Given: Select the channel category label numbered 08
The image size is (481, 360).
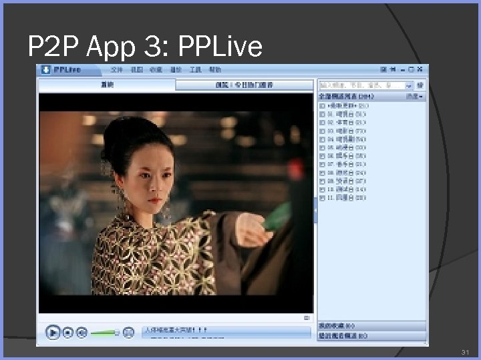Looking at the screenshot, I should (x=347, y=173).
